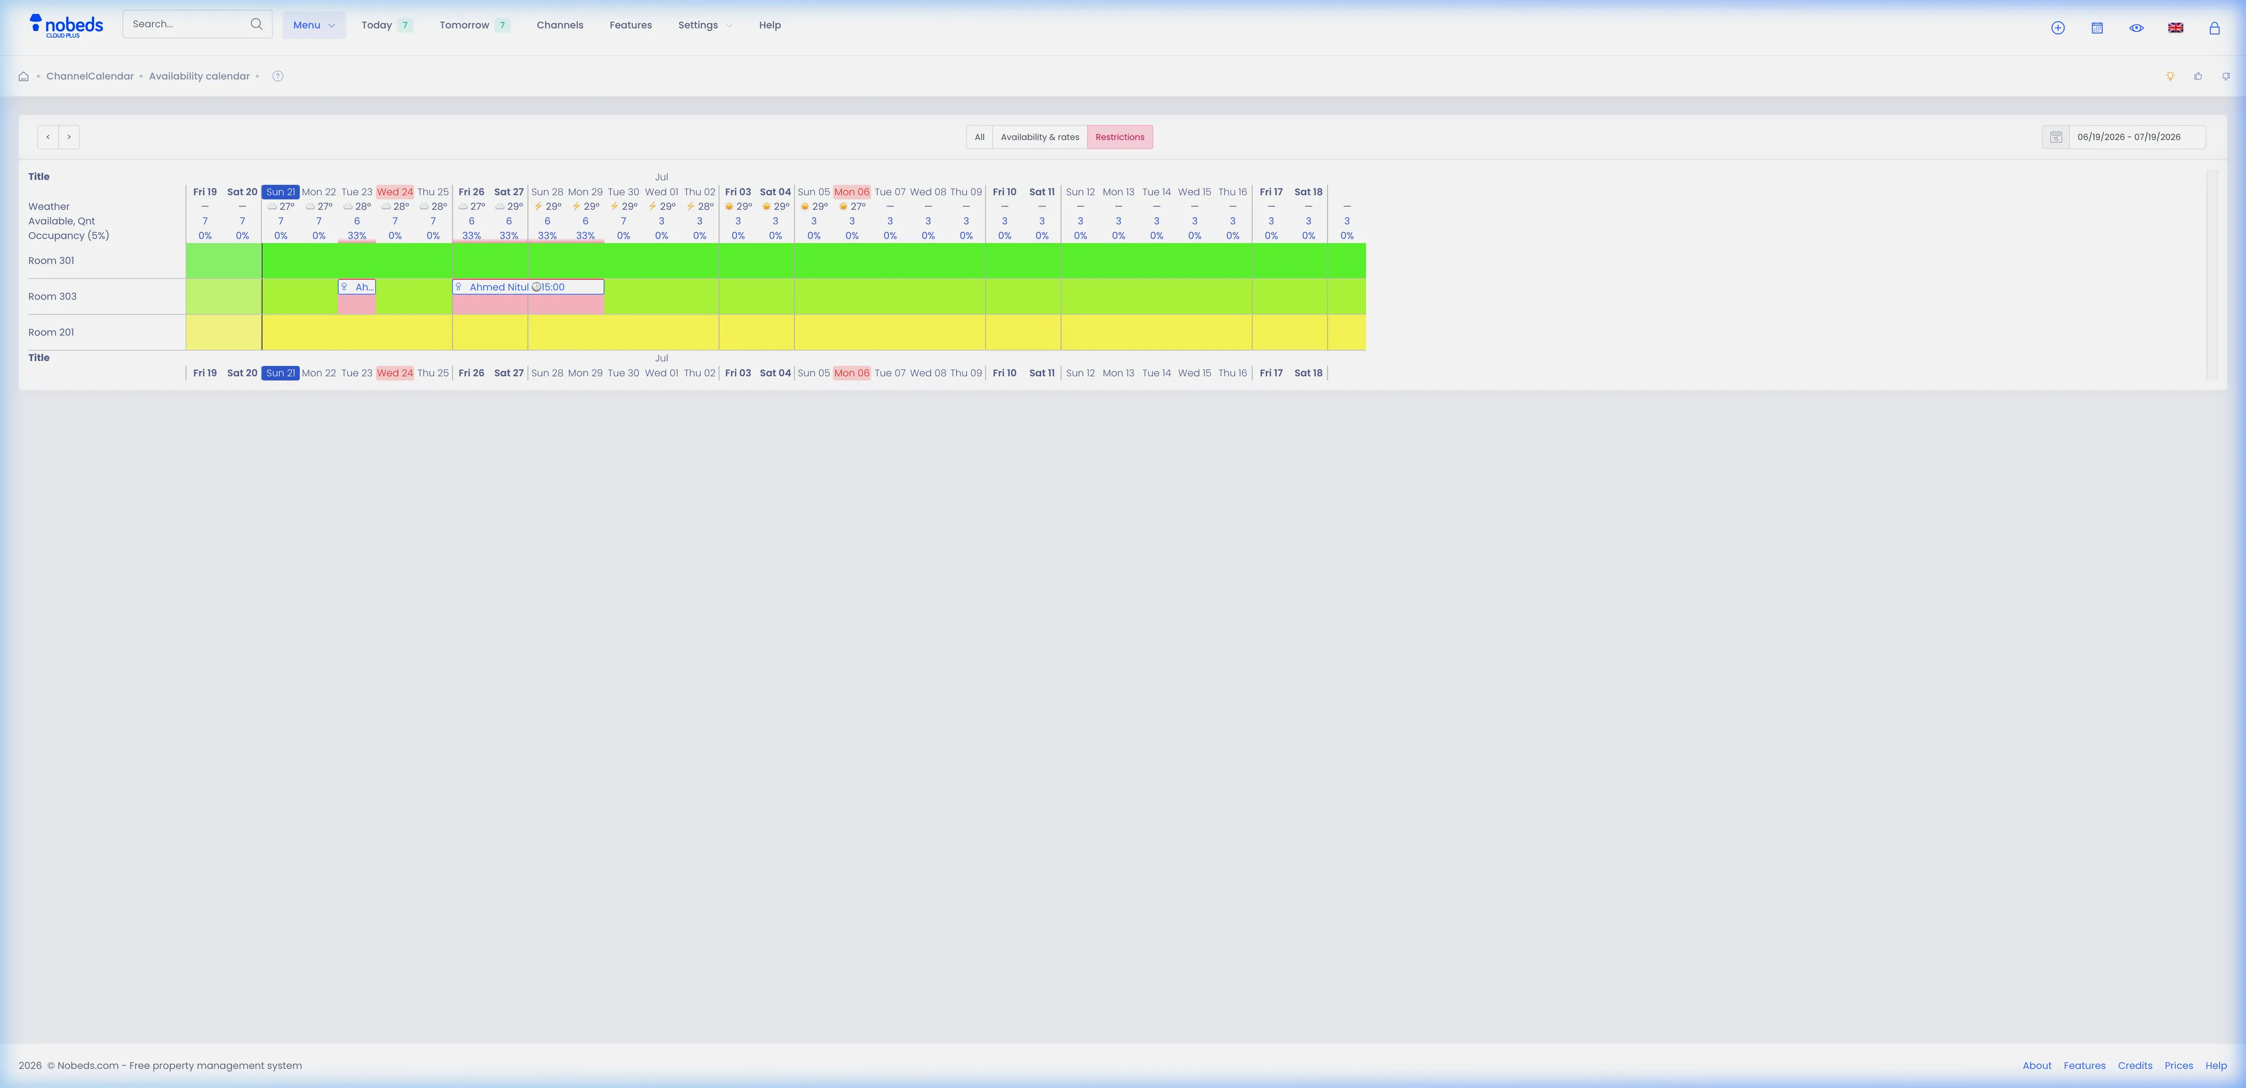
Task: Open Channels in the top menu
Action: point(560,25)
